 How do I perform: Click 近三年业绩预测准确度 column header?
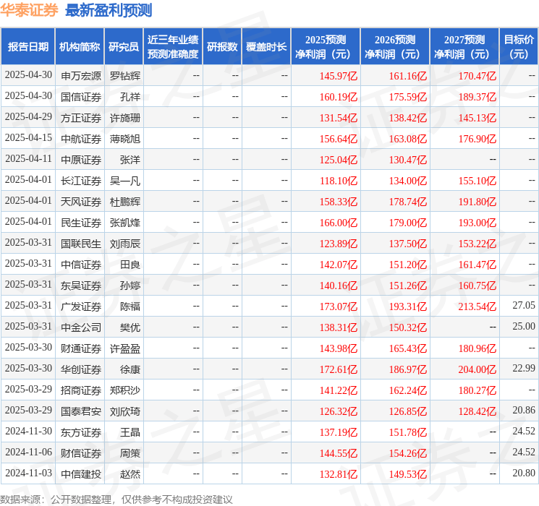[x=172, y=46]
